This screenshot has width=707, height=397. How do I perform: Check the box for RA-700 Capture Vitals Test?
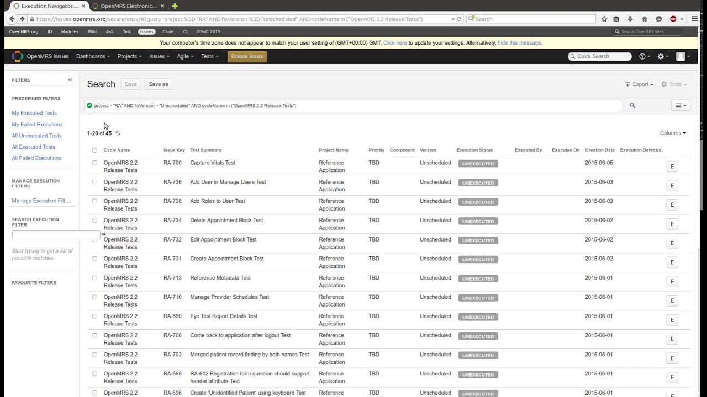[x=94, y=163]
